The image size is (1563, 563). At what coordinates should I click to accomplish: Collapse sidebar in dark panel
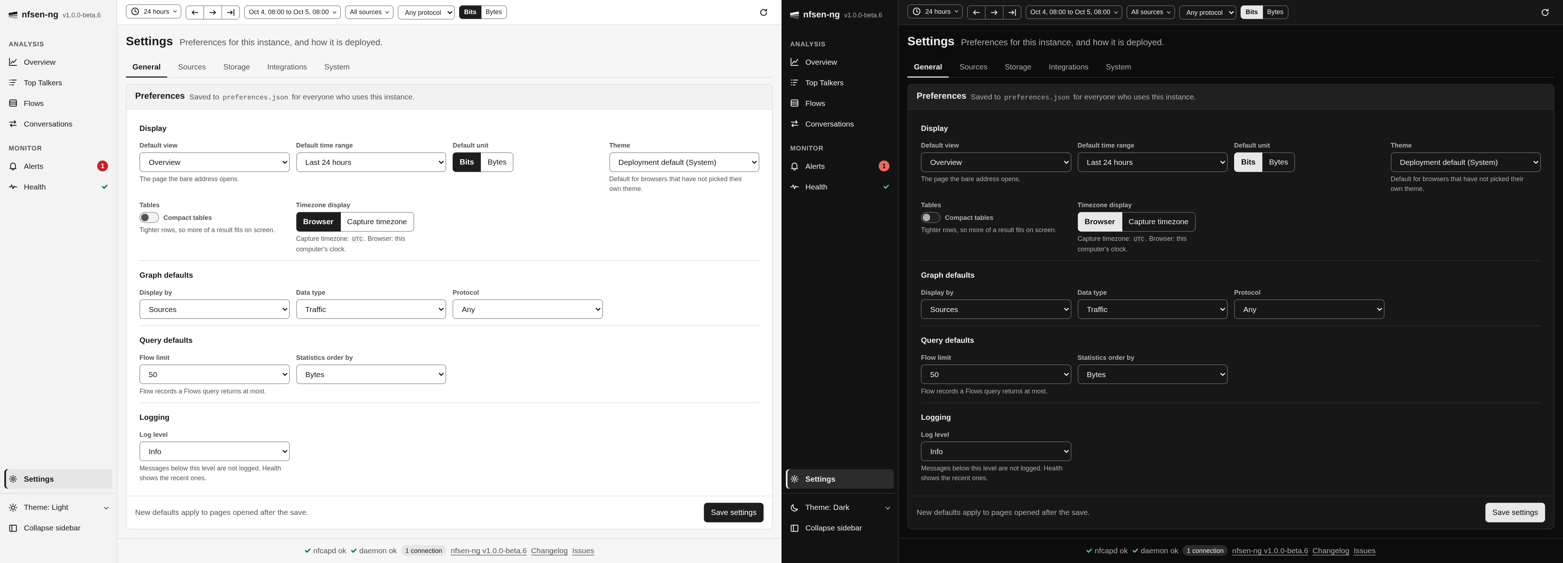click(x=840, y=528)
